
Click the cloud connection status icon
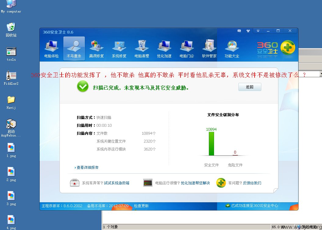(227, 206)
